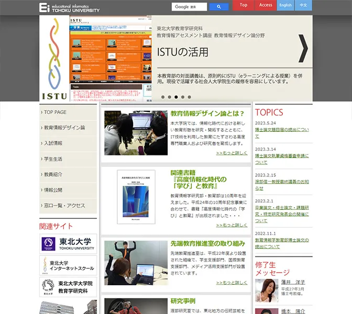Open the 2023.5.24 博士論文題目届 topic link
This screenshot has width=352, height=314.
(282, 129)
